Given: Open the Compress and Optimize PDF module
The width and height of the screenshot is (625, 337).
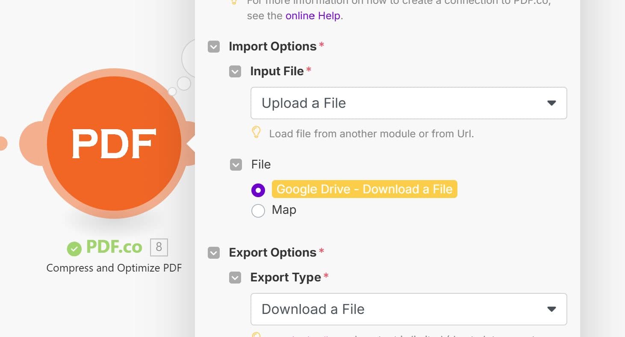Looking at the screenshot, I should (x=114, y=143).
